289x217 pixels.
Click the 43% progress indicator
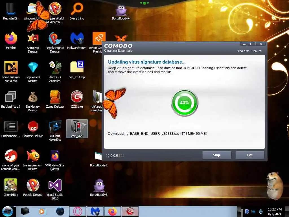click(185, 103)
